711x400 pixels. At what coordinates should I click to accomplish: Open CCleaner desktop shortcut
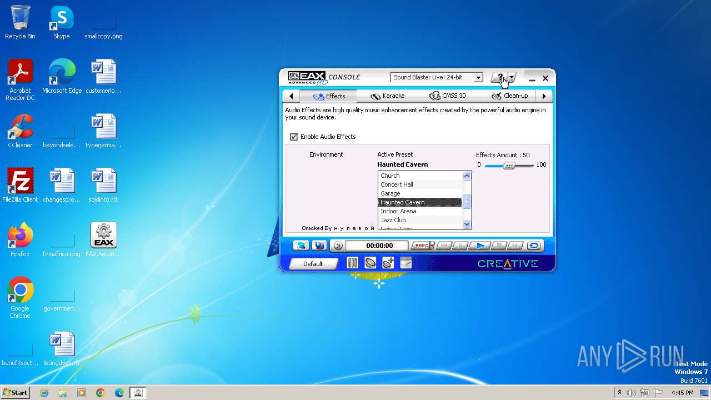pos(20,131)
